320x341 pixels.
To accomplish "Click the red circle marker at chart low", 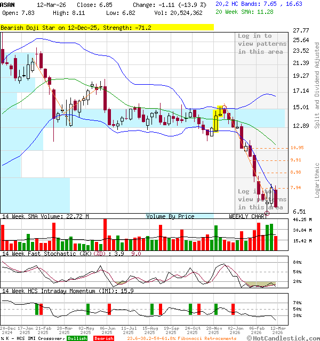I will coord(267,213).
